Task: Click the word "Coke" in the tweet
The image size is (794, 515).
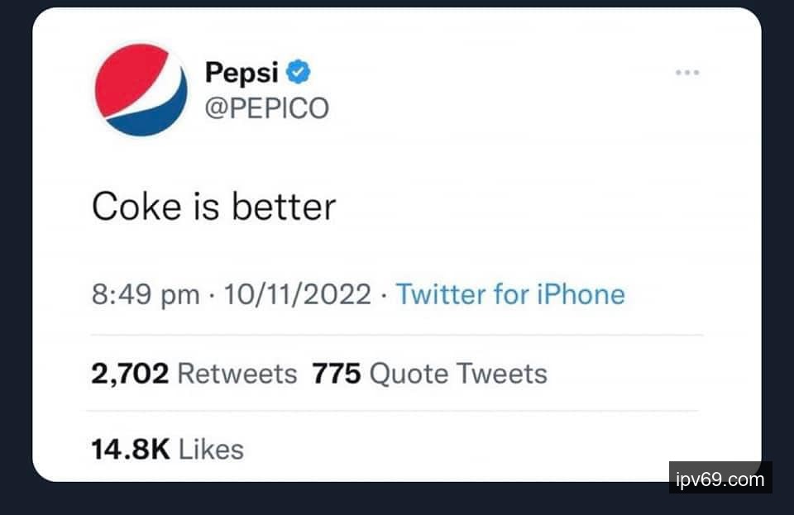Action: pyautogui.click(x=126, y=207)
